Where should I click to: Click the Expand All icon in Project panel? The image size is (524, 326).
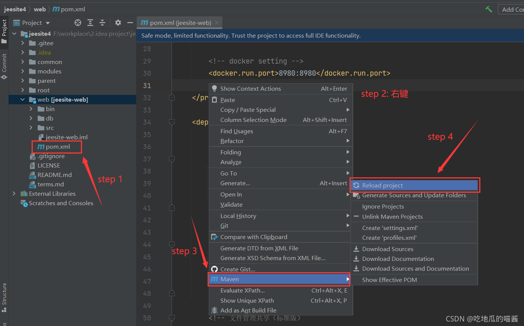tap(90, 23)
